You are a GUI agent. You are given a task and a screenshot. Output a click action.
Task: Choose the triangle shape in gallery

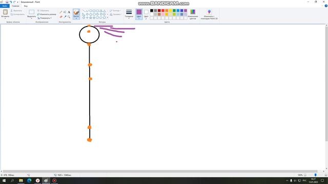104,11
